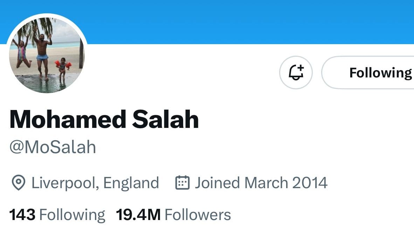Turn on notifications with the bell icon
Image resolution: width=414 pixels, height=233 pixels.
pyautogui.click(x=296, y=73)
